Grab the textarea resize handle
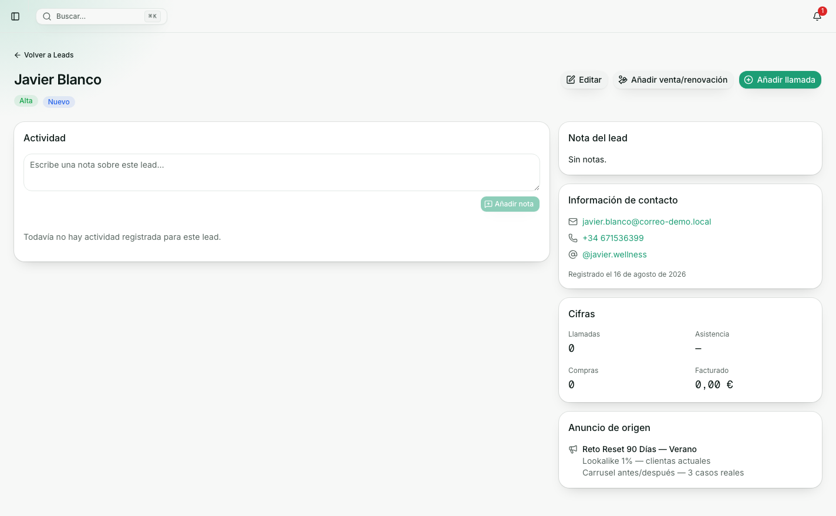Screen dimensions: 836x516 point(536,187)
